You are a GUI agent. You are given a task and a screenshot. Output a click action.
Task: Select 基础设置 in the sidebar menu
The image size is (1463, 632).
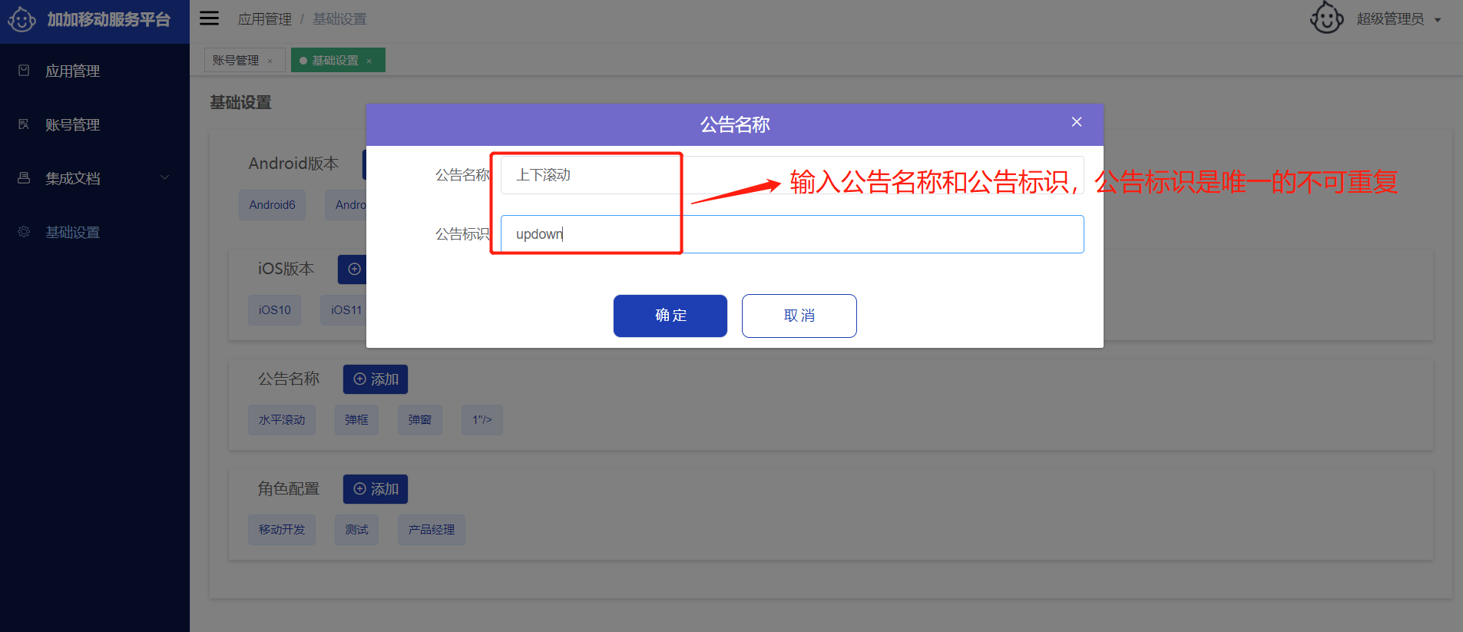tap(72, 232)
